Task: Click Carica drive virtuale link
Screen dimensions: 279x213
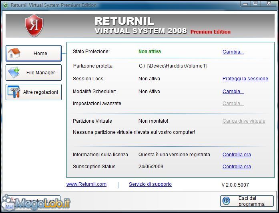Action: (x=244, y=121)
